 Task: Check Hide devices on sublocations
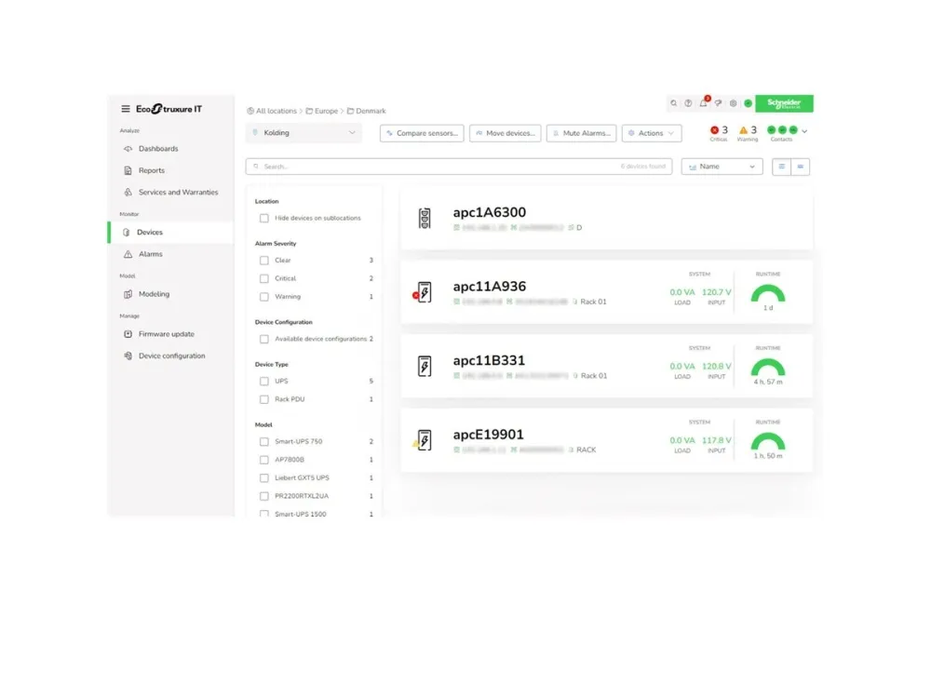point(264,218)
